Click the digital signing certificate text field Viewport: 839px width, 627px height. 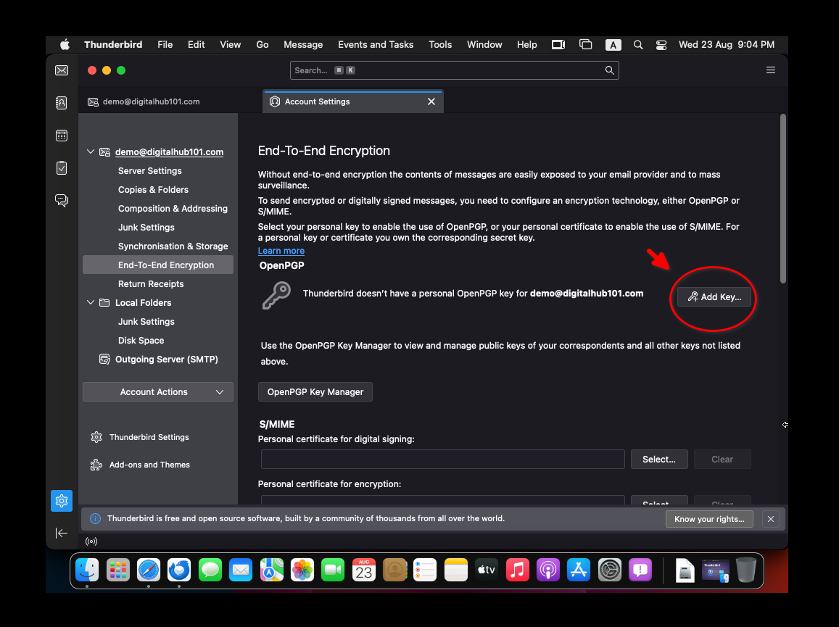tap(442, 460)
